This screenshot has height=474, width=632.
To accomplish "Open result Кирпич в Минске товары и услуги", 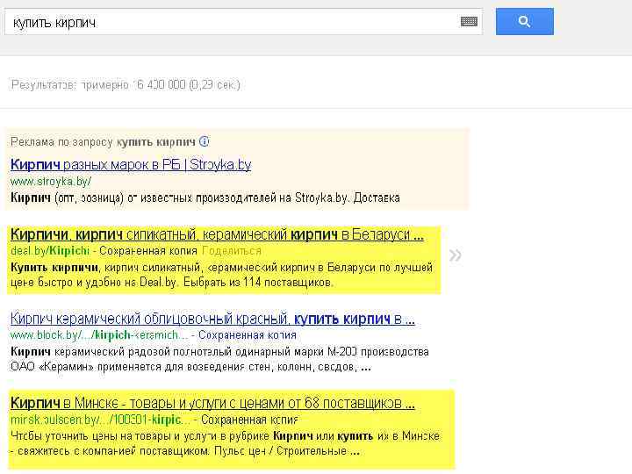I will (212, 403).
